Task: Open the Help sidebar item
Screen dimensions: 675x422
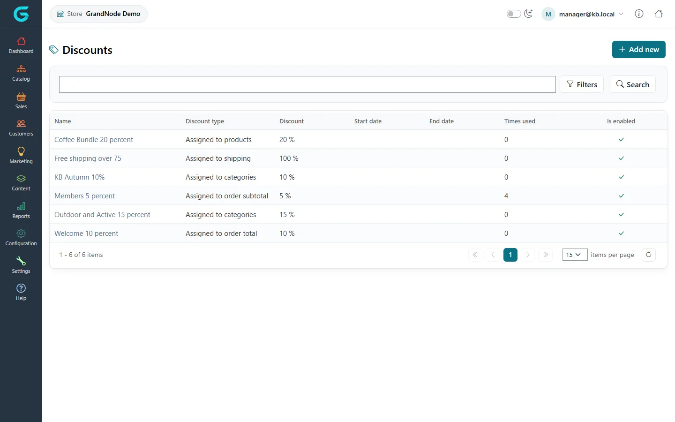Action: pyautogui.click(x=21, y=293)
